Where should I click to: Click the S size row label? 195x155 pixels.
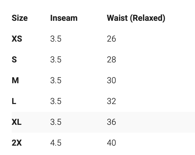coord(14,60)
